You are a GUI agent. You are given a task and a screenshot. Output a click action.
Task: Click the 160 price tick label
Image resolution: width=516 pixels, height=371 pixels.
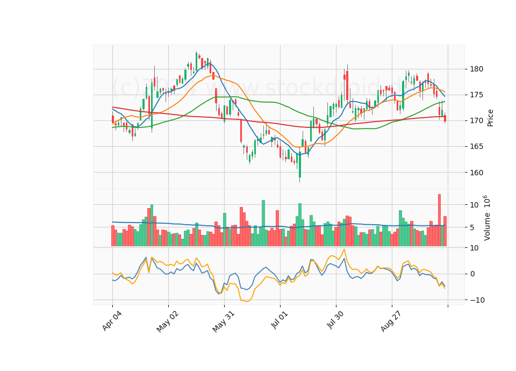(x=477, y=173)
